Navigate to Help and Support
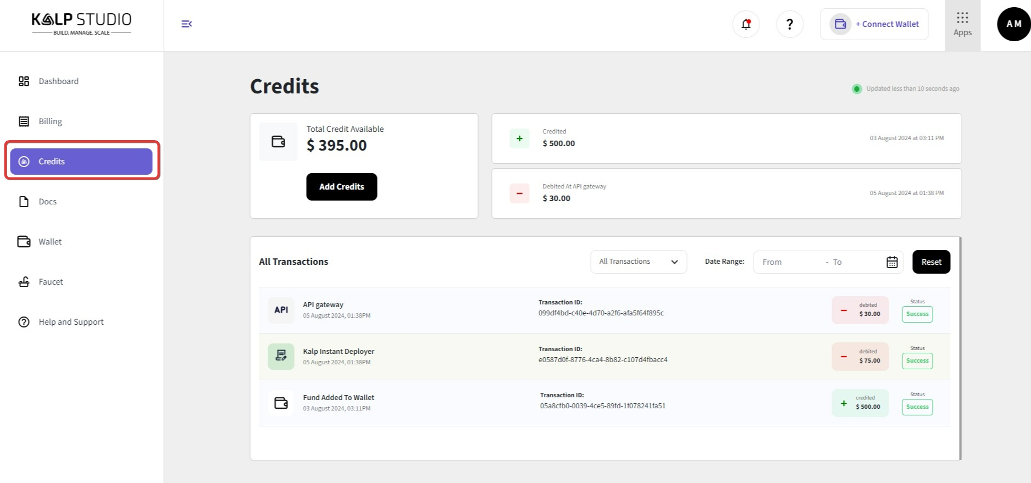 point(70,322)
